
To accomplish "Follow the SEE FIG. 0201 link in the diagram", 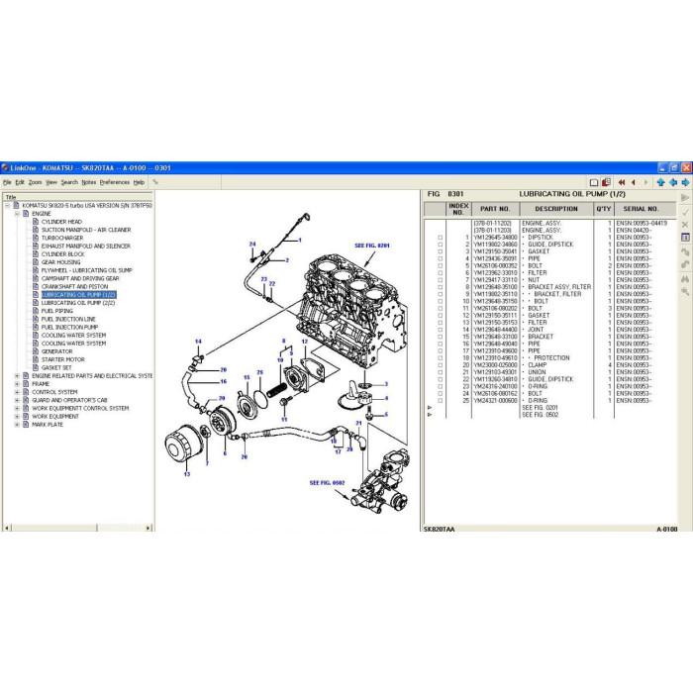I will [372, 246].
